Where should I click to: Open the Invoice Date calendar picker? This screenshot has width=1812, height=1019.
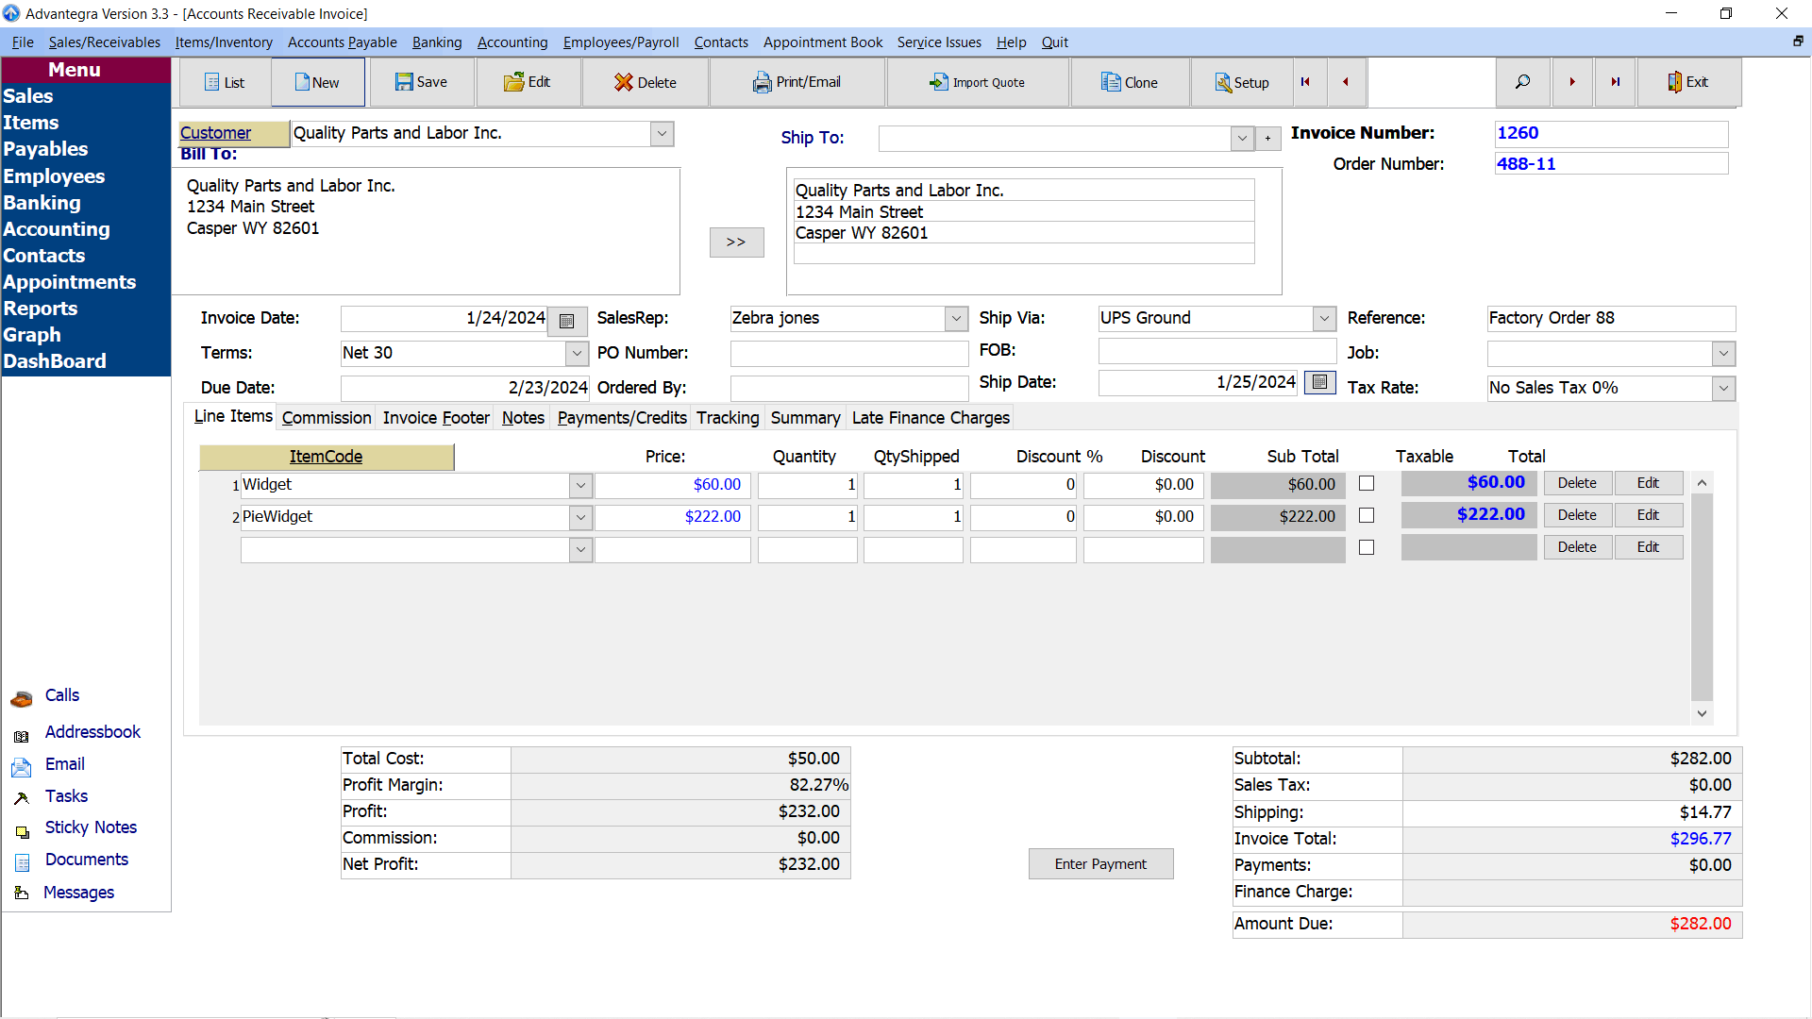click(567, 321)
